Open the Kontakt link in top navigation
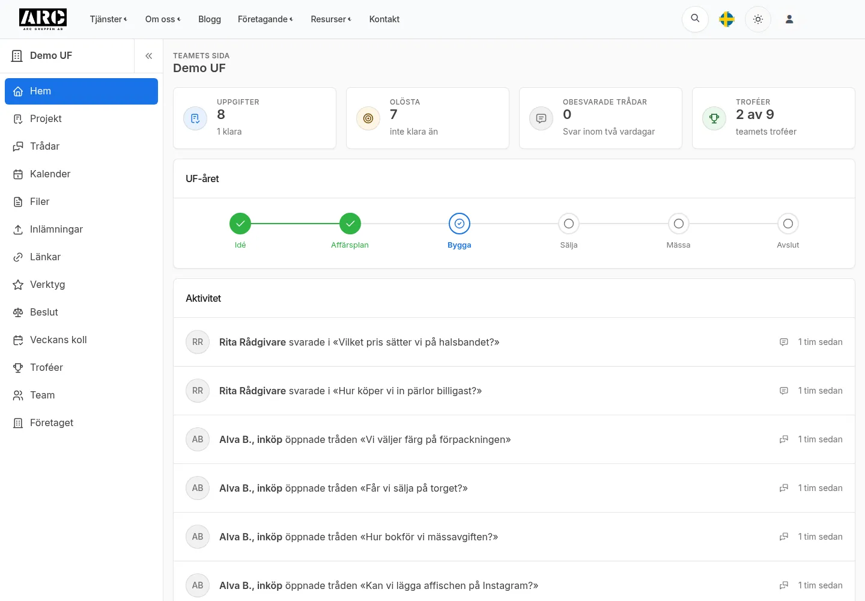Image resolution: width=865 pixels, height=601 pixels. tap(384, 19)
